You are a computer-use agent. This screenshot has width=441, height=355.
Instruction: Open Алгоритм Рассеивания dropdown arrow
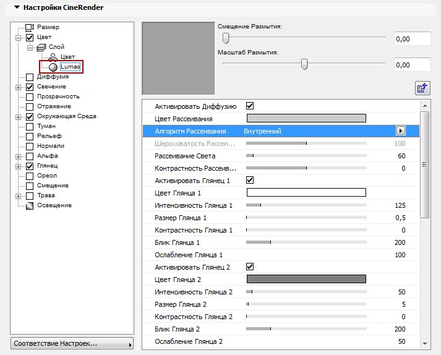[401, 130]
